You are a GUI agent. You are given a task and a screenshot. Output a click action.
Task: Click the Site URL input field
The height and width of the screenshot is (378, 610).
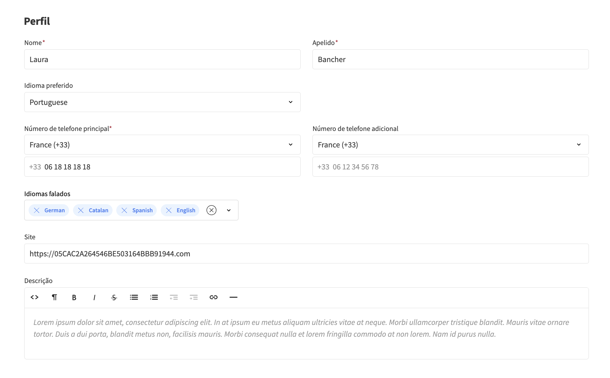(x=306, y=254)
